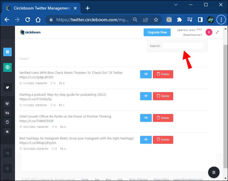
Task: Click the screenshot extension icon
Action: (169, 20)
